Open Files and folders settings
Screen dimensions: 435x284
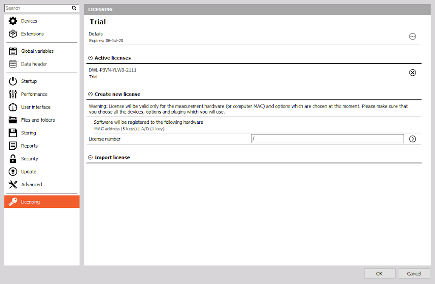pyautogui.click(x=38, y=120)
